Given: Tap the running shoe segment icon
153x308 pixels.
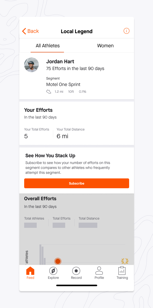Looking at the screenshot, I should (49, 92).
